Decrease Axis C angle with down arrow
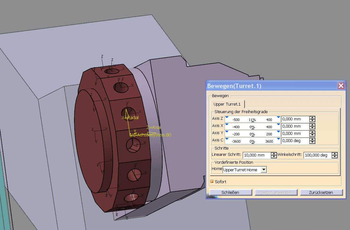Image resolution: width=350 pixels, height=230 pixels. [x=312, y=142]
